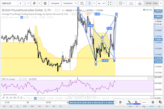Viewport: 164px width, 109px height.
Task: Expand GP/AU - Daily layout dropdown arrow
Action: pyautogui.click(x=161, y=3)
